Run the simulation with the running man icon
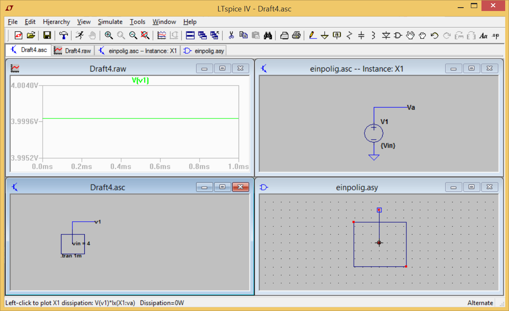The height and width of the screenshot is (311, 509). coord(80,36)
